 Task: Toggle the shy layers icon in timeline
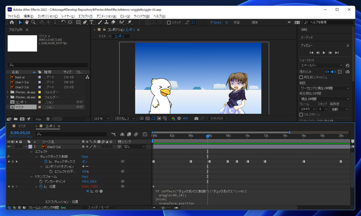pos(122,134)
